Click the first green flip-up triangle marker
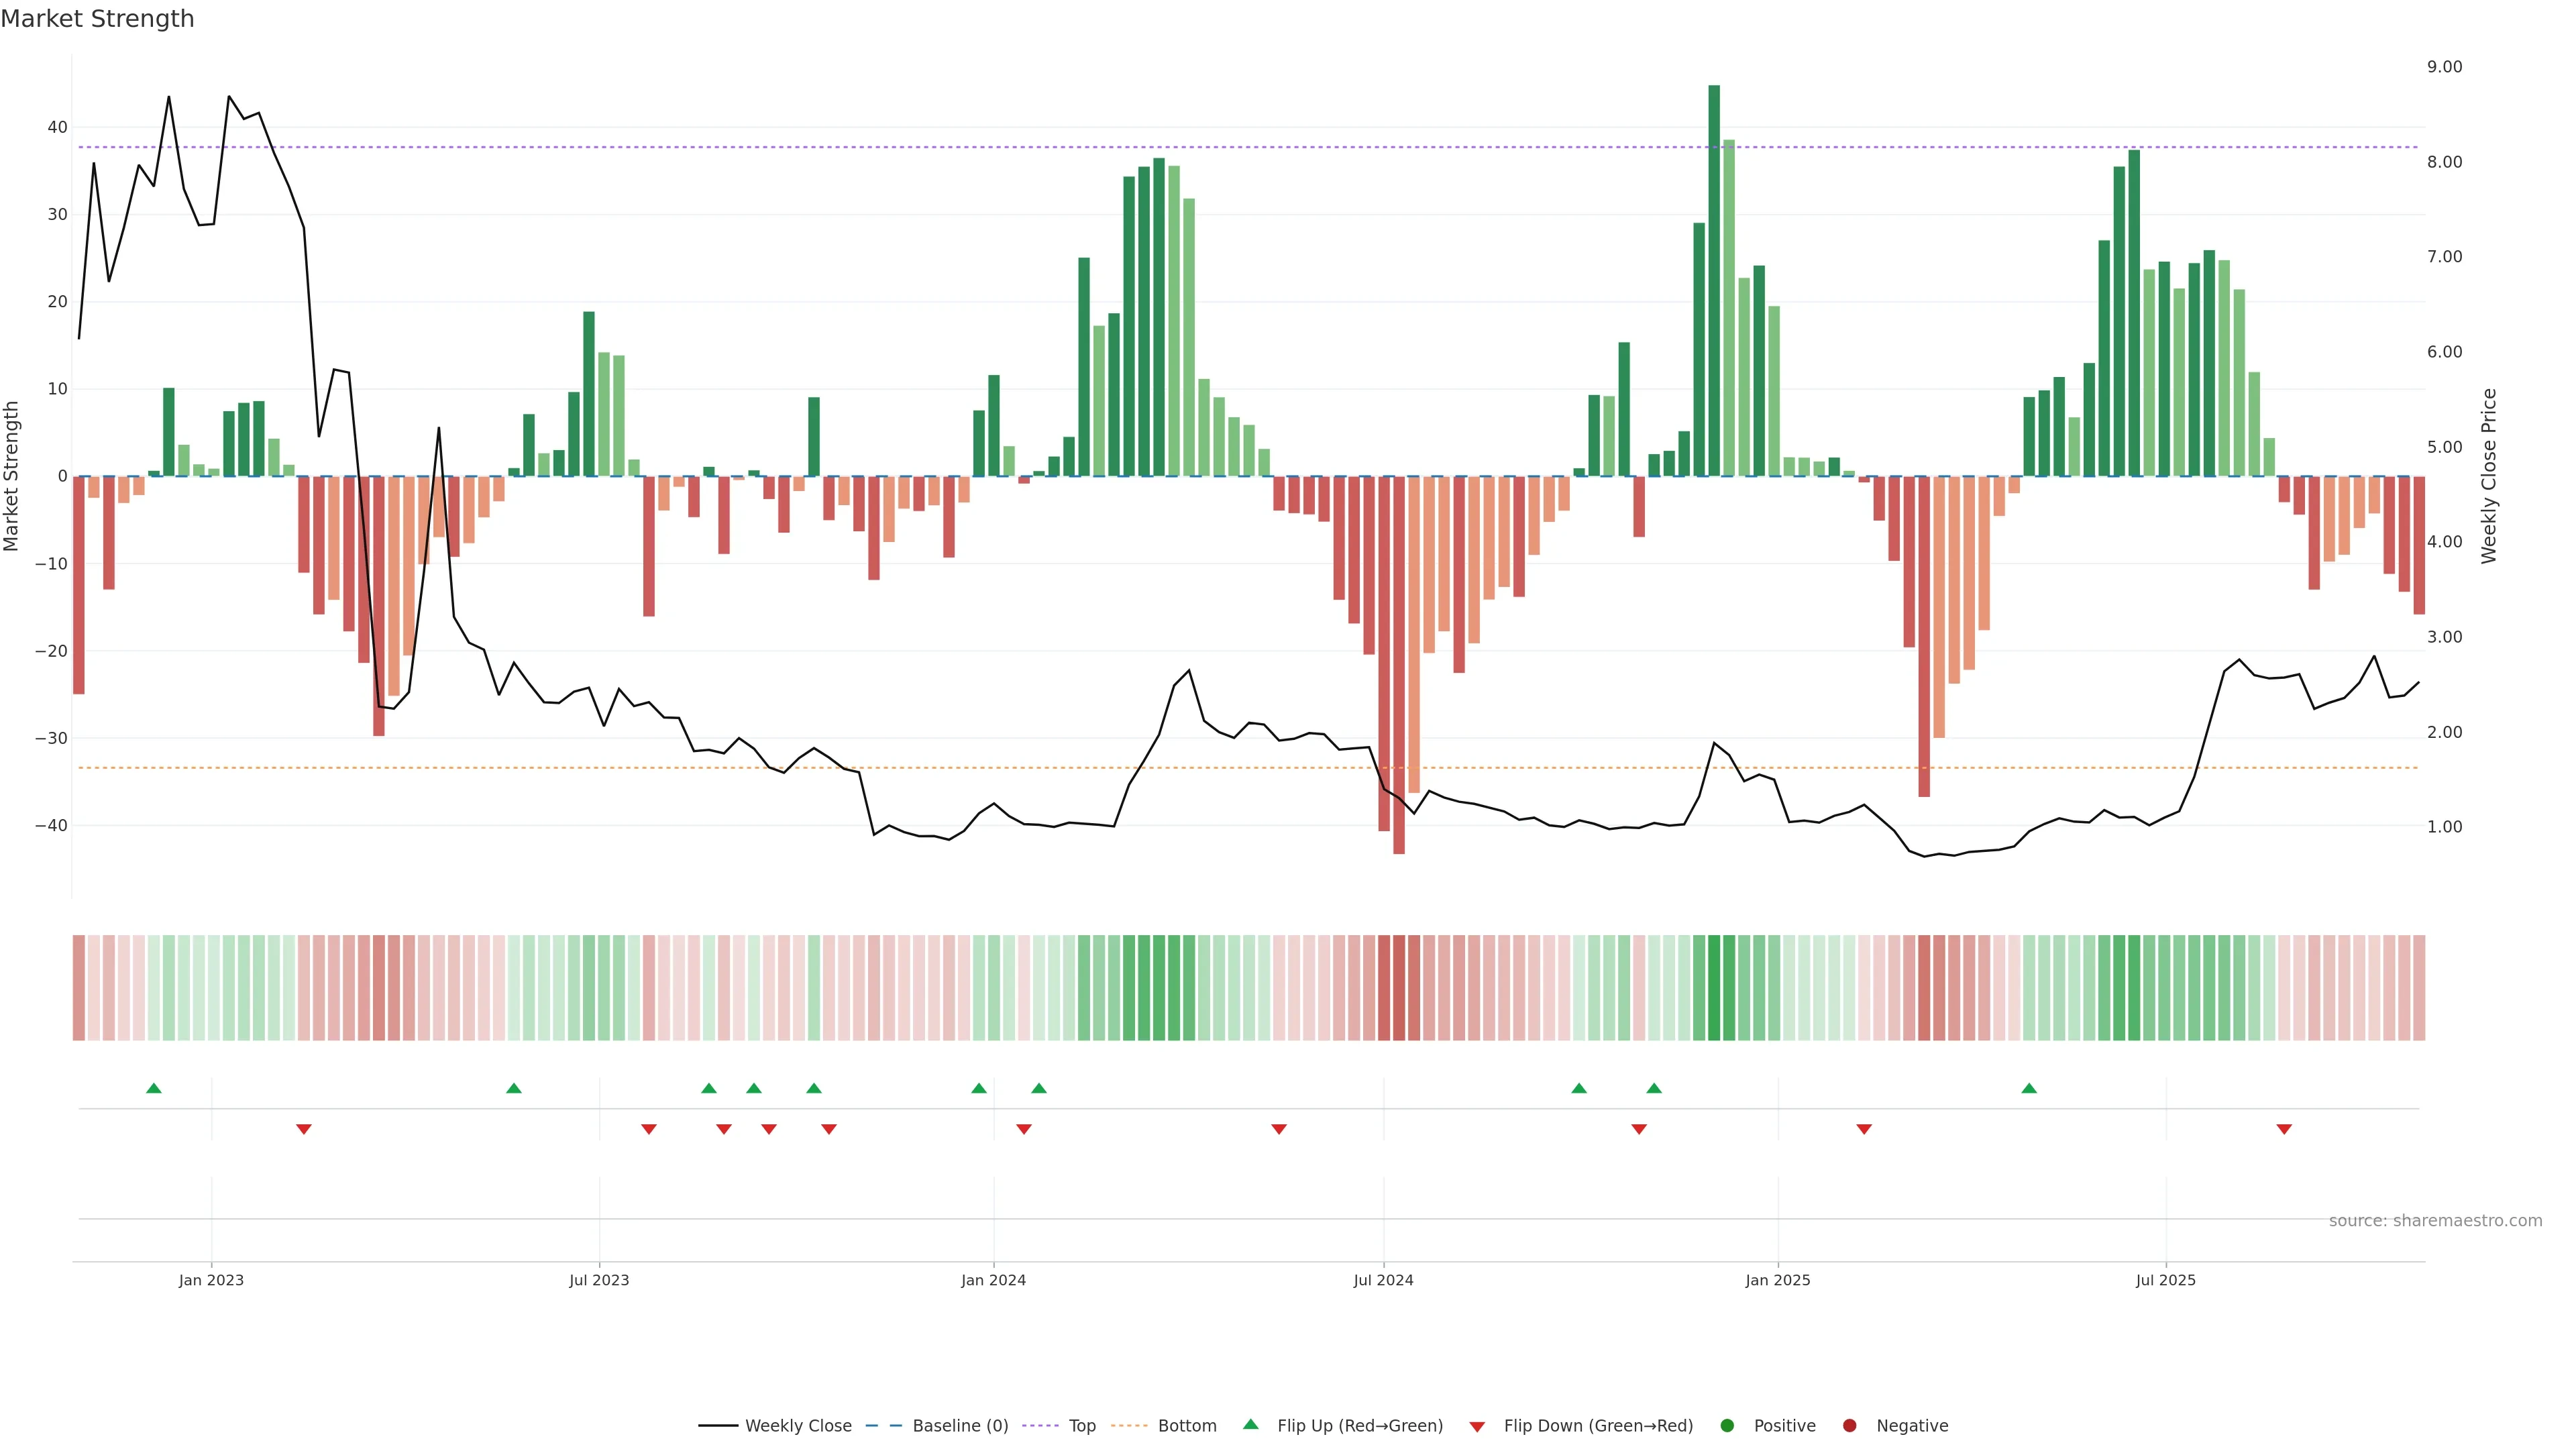This screenshot has height=1449, width=2576. pyautogui.click(x=154, y=1088)
